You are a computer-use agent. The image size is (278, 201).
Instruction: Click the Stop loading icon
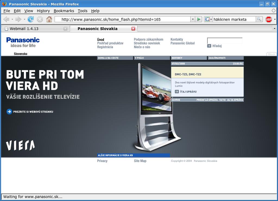40,19
